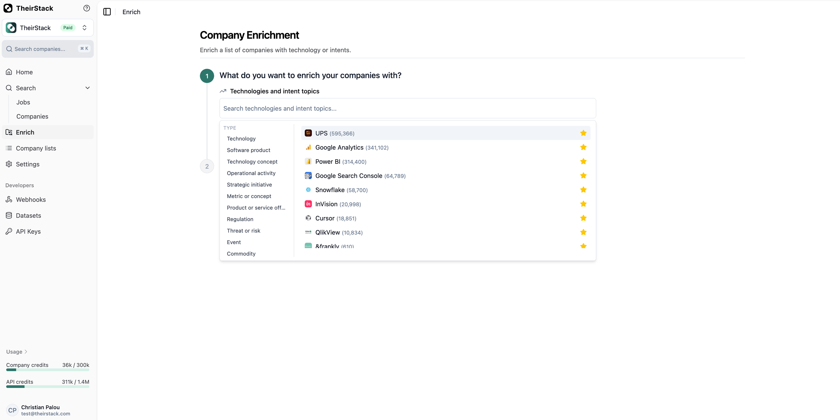Select QlikView from the results
The image size is (840, 420).
[445, 232]
